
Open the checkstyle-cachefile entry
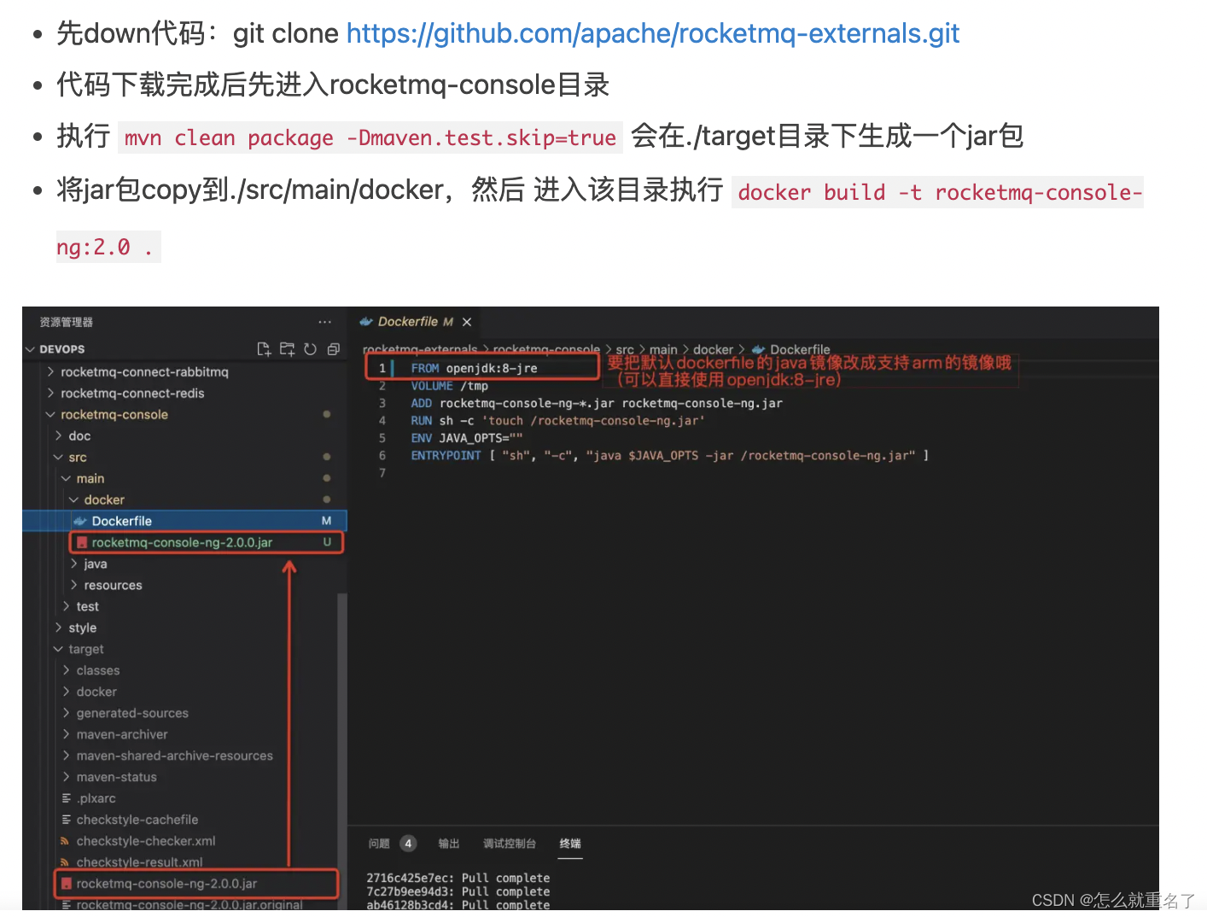click(x=137, y=821)
